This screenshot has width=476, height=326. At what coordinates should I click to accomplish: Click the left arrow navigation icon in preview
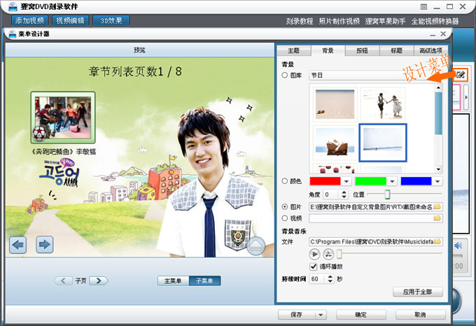point(18,244)
